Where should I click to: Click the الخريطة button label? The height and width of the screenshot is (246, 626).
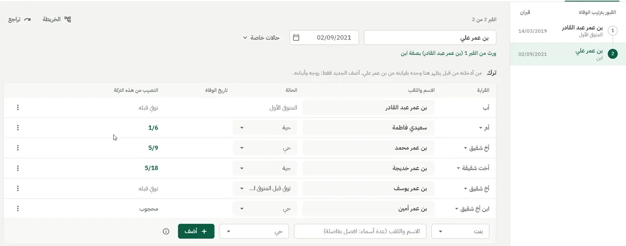[52, 19]
